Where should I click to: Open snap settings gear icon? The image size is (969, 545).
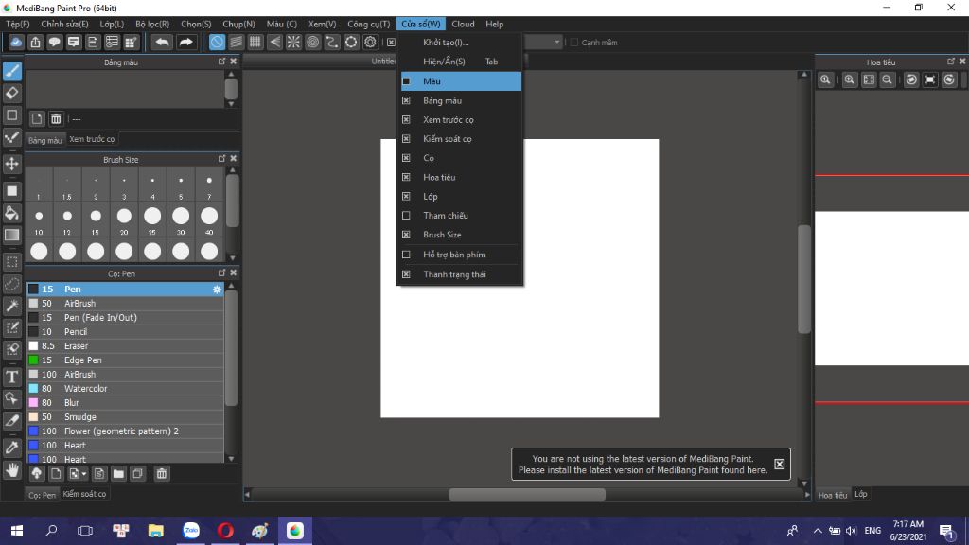pos(370,42)
